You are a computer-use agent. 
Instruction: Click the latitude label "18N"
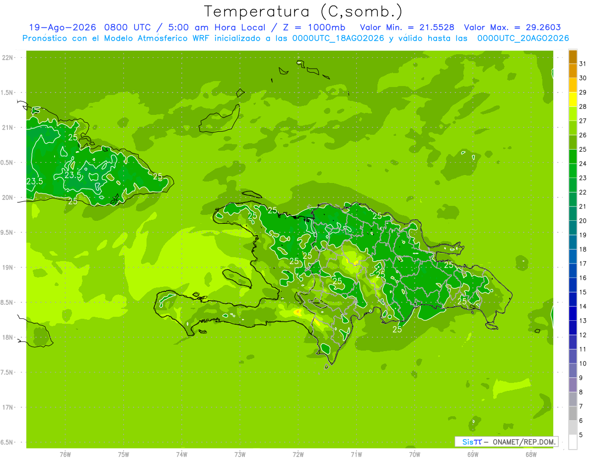pos(7,337)
